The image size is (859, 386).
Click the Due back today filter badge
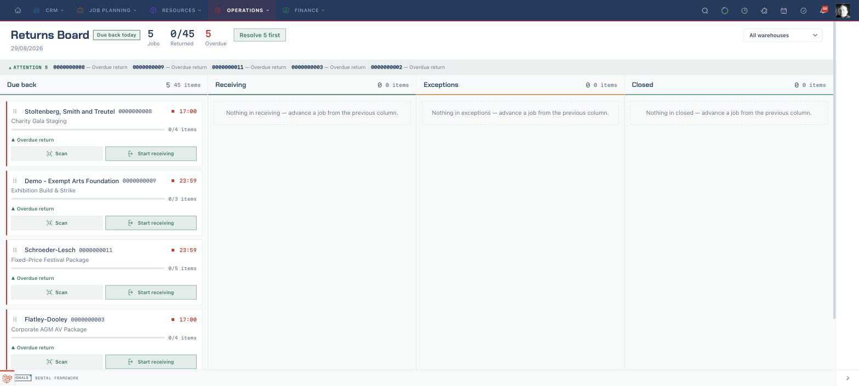tap(117, 35)
